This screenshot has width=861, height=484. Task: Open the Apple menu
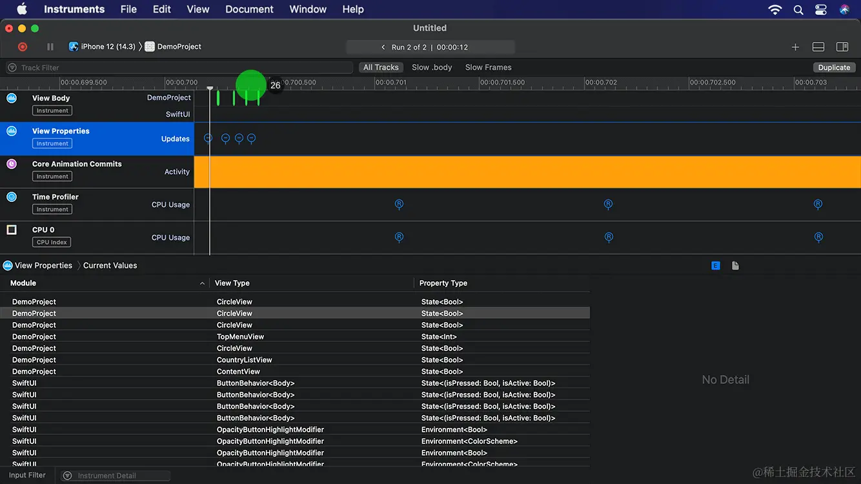click(22, 9)
